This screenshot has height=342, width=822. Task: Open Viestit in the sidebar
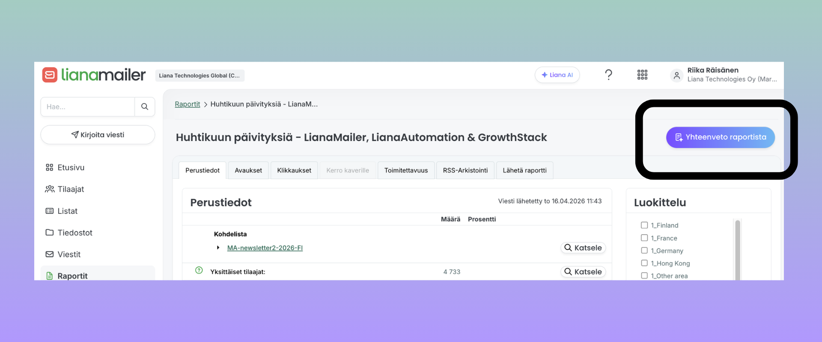98,254
